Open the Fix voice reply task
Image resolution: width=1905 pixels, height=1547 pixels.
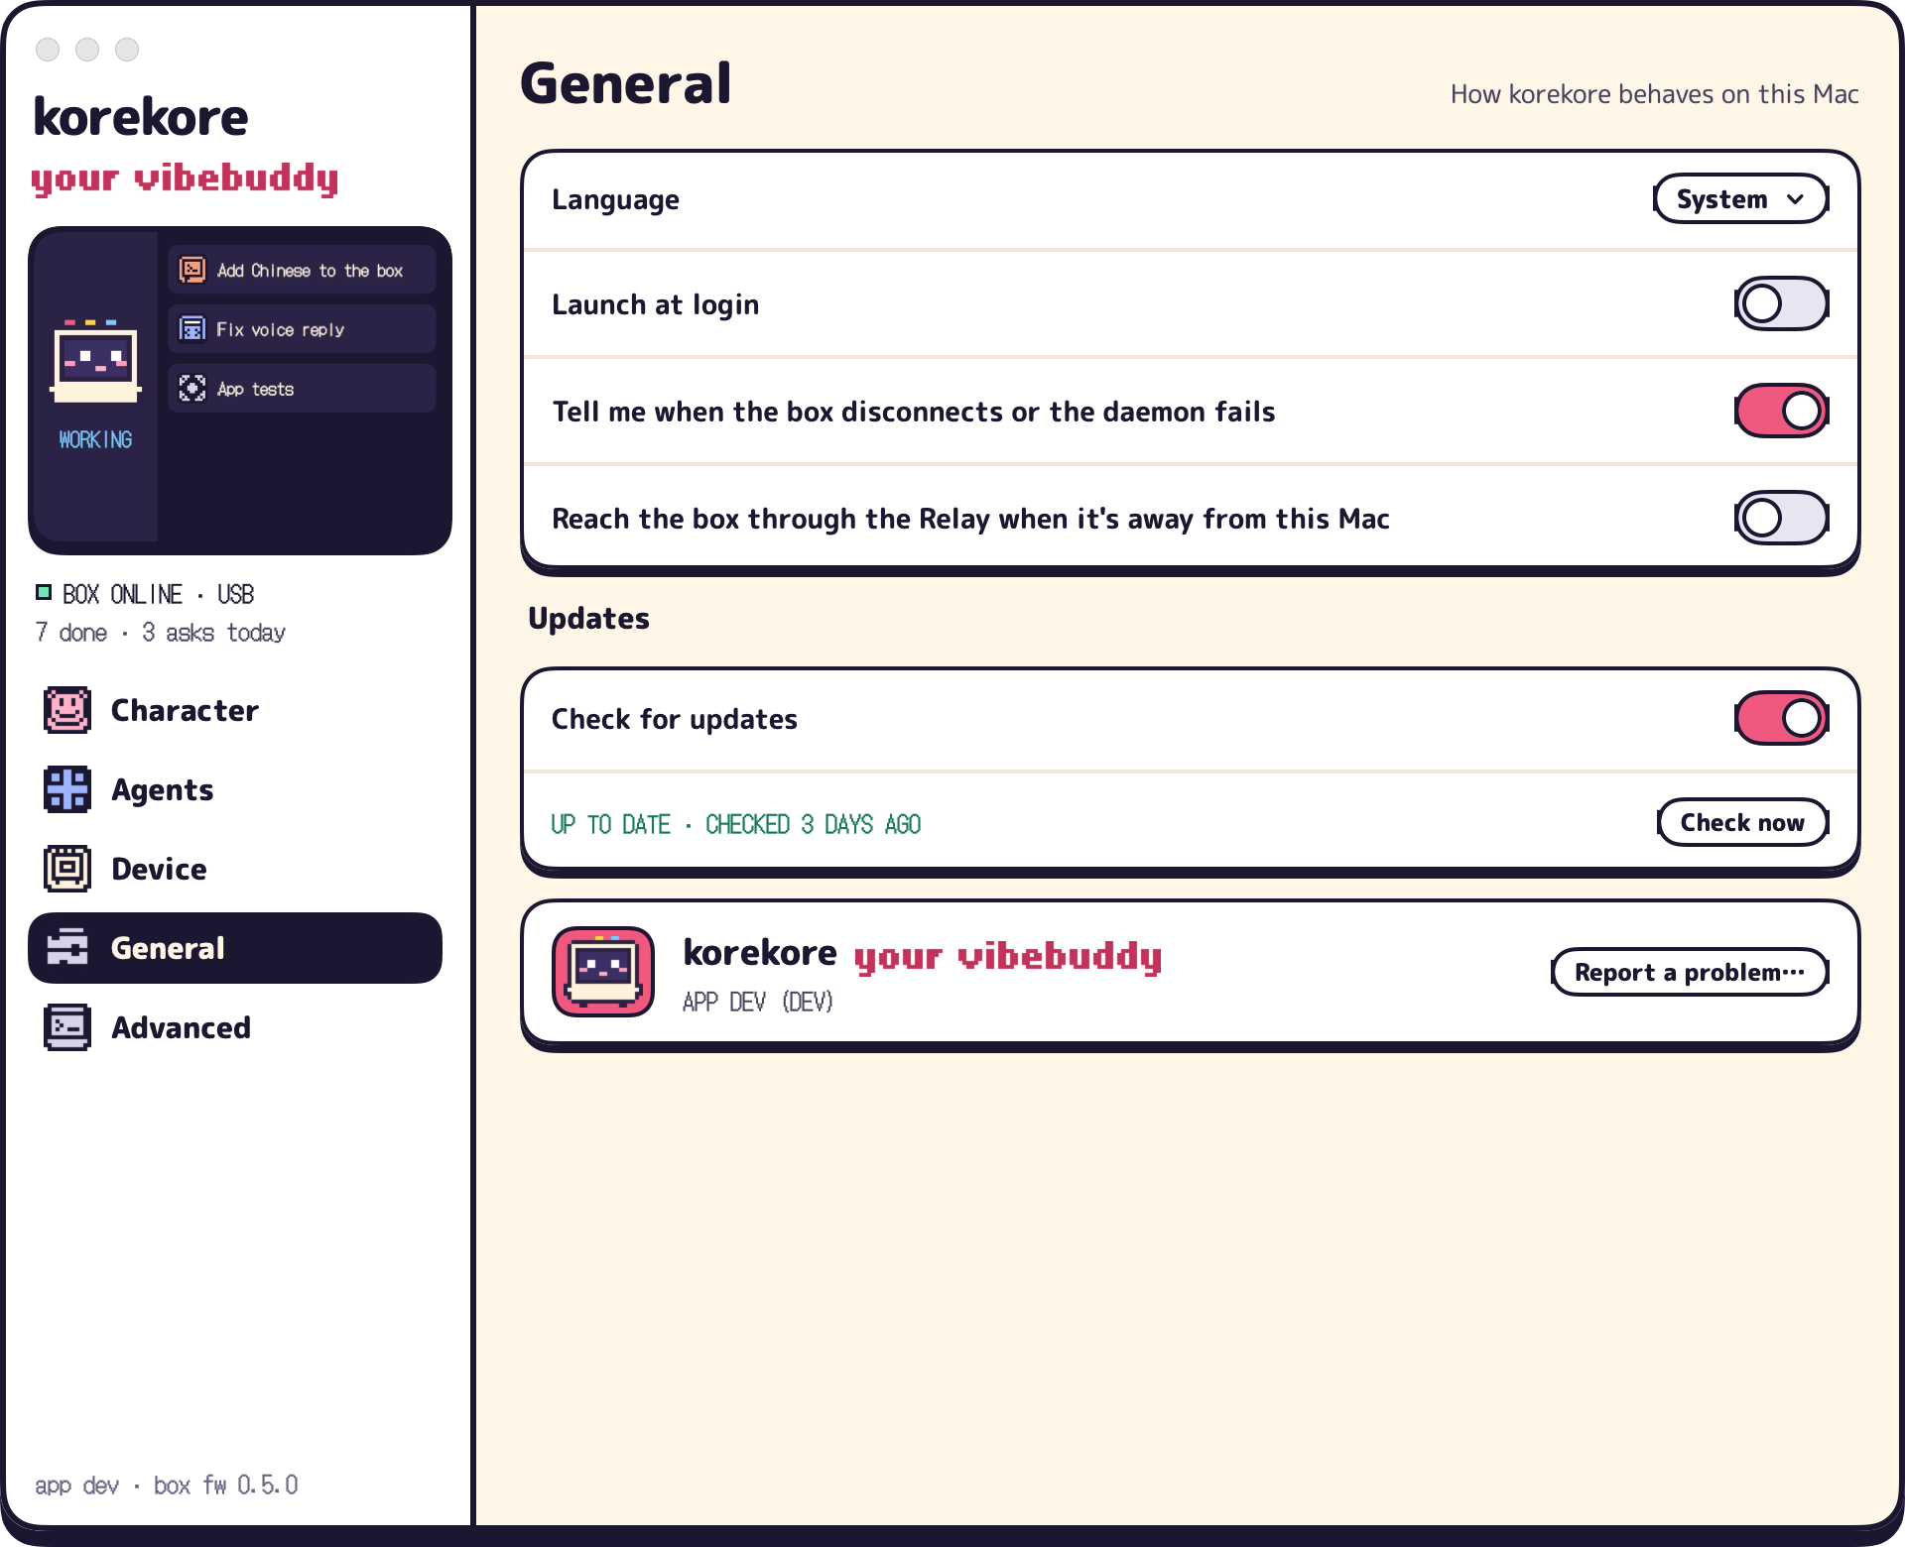302,329
